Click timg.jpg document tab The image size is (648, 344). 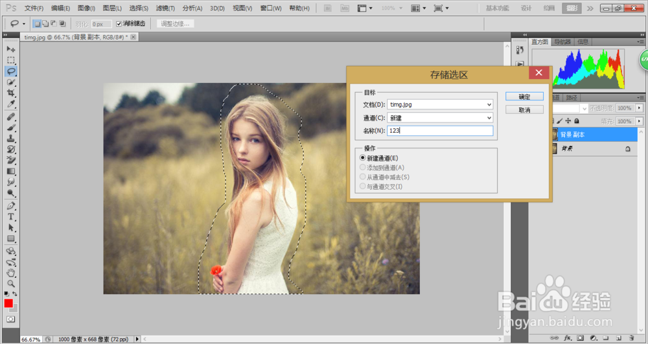(79, 37)
